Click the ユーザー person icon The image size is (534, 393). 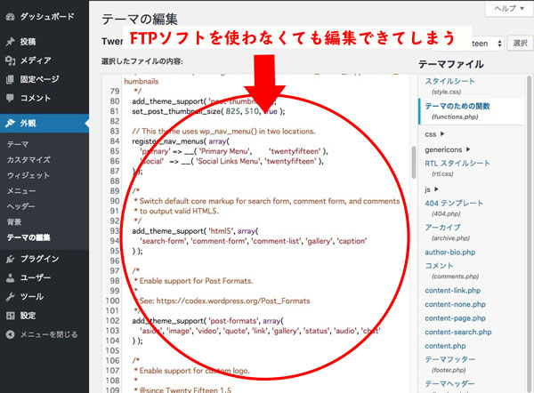tap(10, 277)
